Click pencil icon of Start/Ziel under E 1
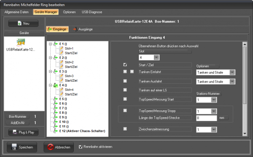The width and height of the screenshot is (253, 157). (61, 53)
